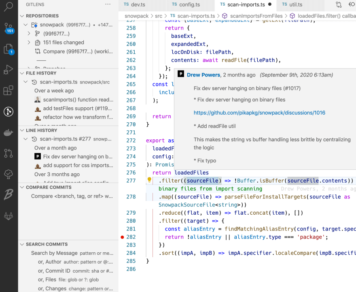This screenshot has width=356, height=292.
Task: Open the Pull Requests view icon
Action: pos(8,153)
